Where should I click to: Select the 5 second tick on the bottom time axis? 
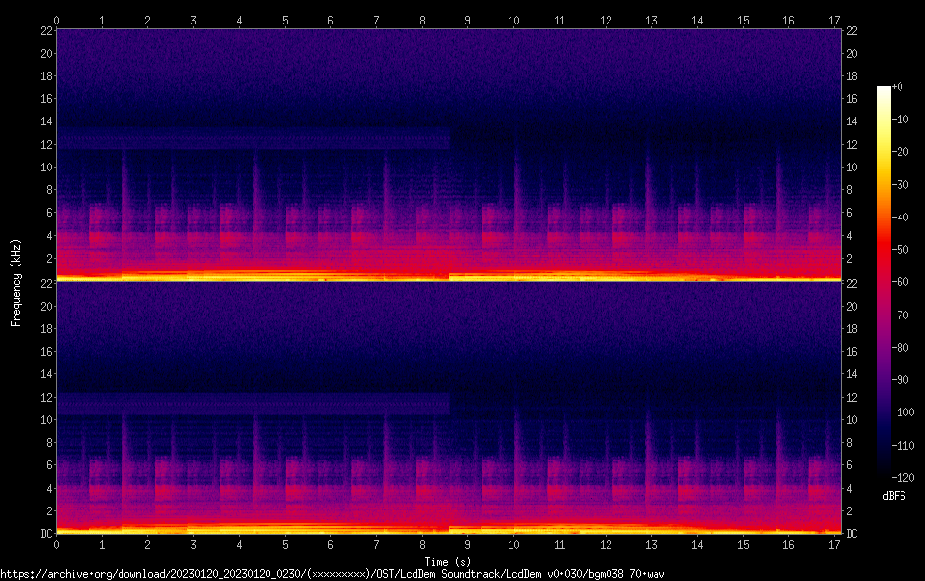[x=285, y=544]
